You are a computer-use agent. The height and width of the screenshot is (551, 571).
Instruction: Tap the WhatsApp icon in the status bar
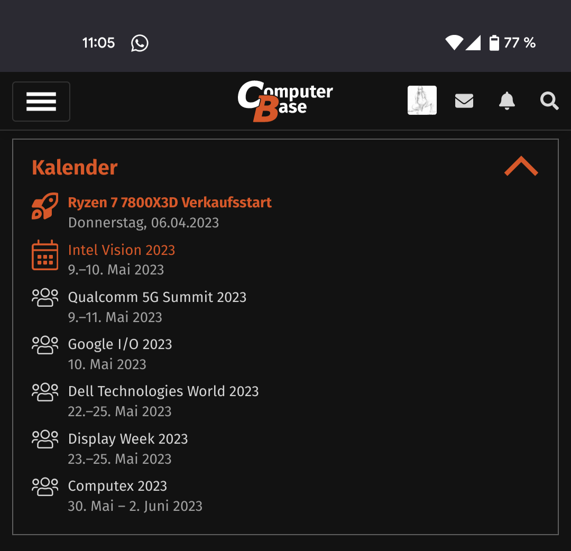pos(139,43)
